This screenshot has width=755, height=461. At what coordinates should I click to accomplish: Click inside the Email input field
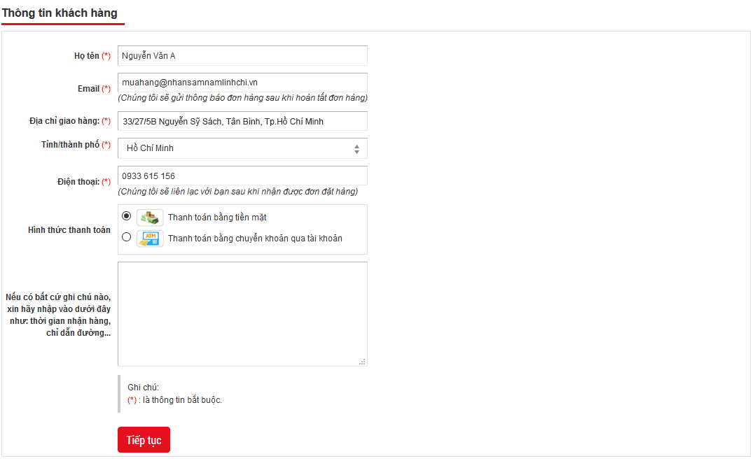click(242, 83)
